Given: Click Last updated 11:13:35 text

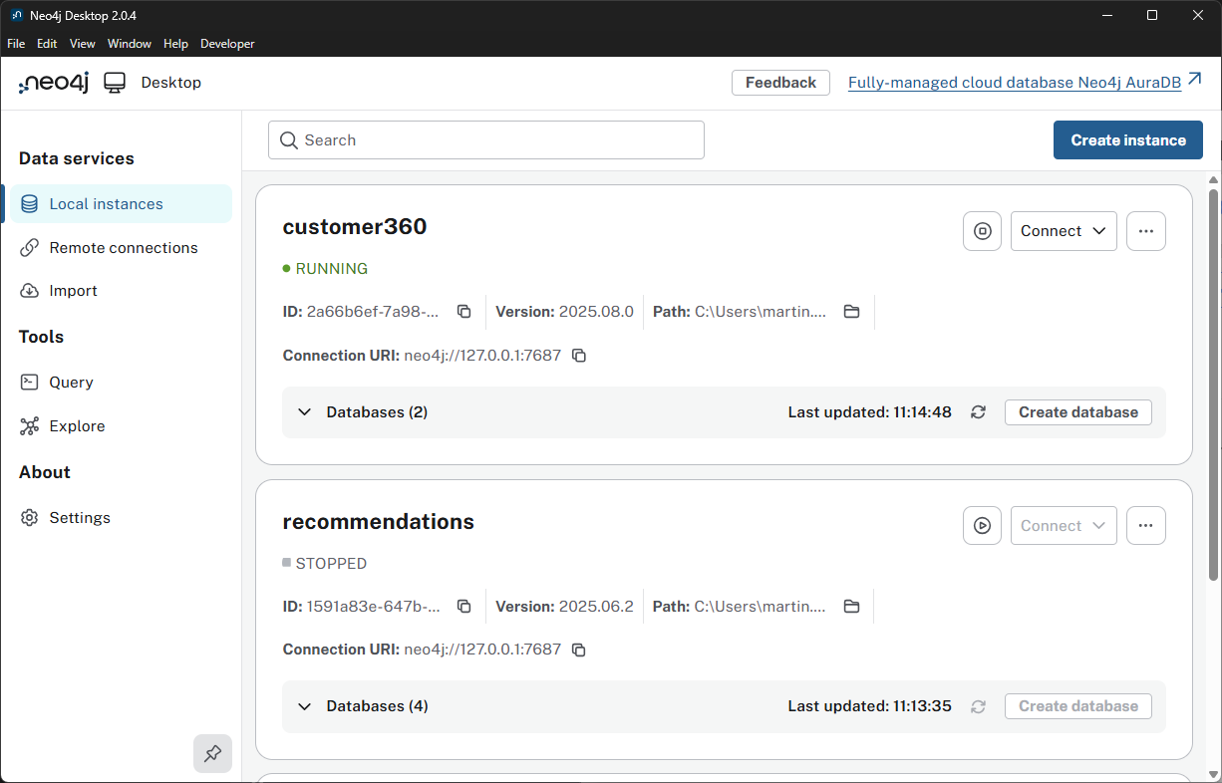Looking at the screenshot, I should pos(870,706).
